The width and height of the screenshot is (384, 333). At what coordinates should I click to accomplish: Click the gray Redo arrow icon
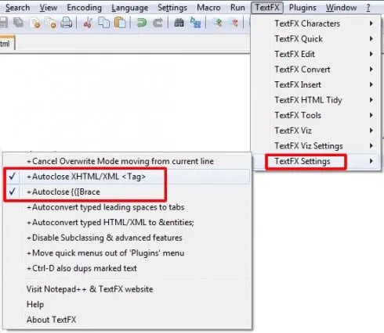158,23
